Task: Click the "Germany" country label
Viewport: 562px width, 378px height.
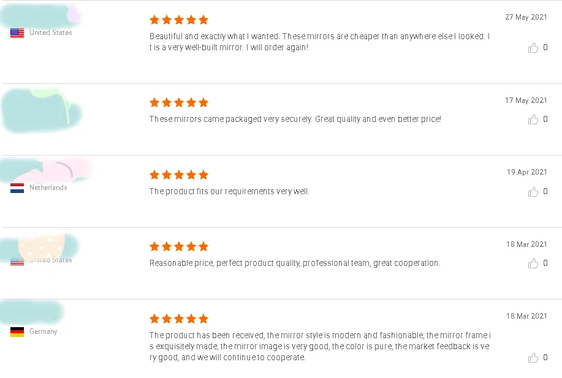Action: point(44,331)
